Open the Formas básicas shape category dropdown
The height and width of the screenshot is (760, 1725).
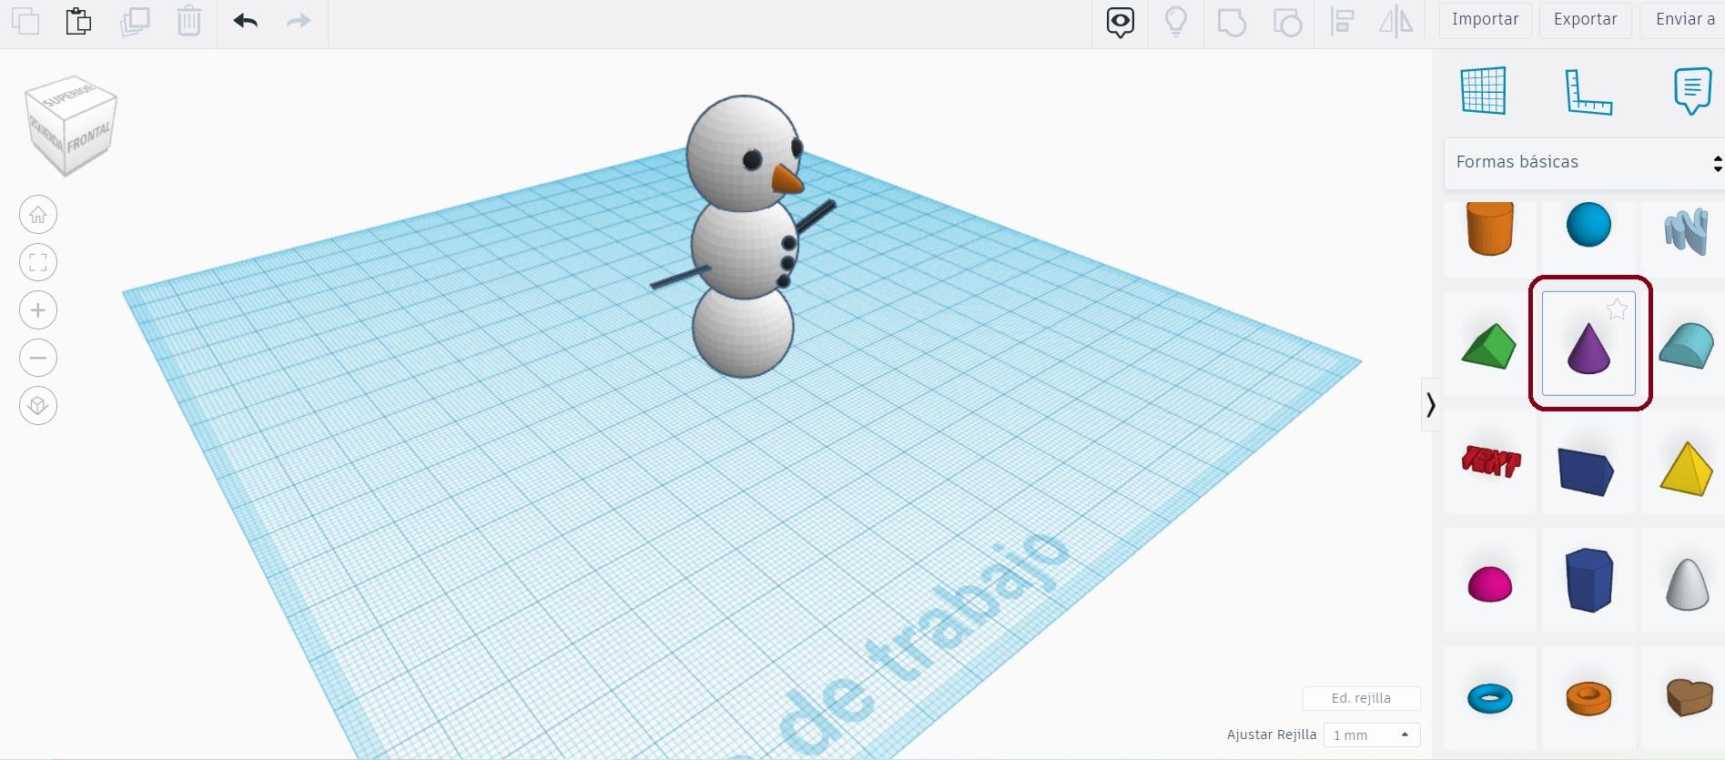(x=1585, y=163)
